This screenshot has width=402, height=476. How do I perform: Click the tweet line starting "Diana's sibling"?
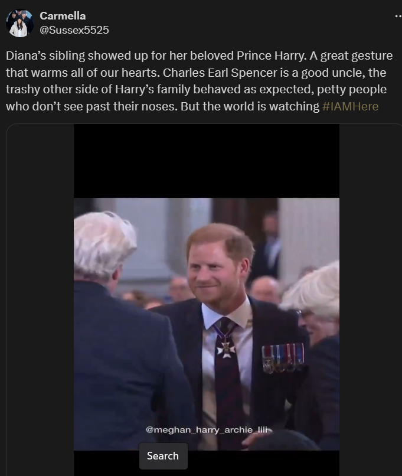pos(199,56)
